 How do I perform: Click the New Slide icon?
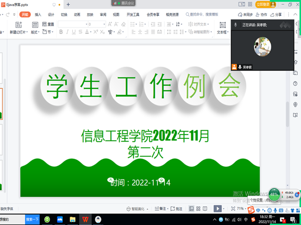18,25
